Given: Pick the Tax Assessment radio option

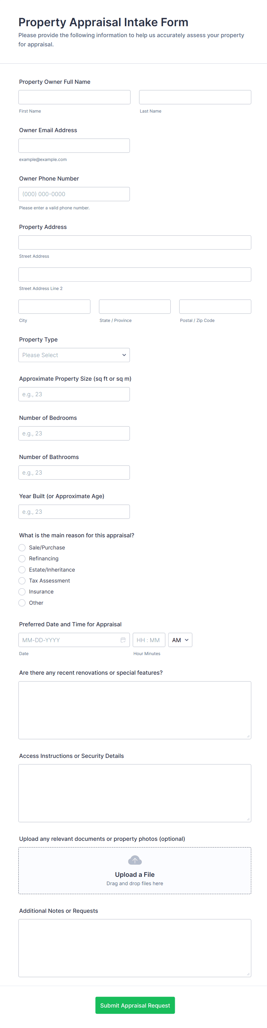Looking at the screenshot, I should pyautogui.click(x=22, y=581).
